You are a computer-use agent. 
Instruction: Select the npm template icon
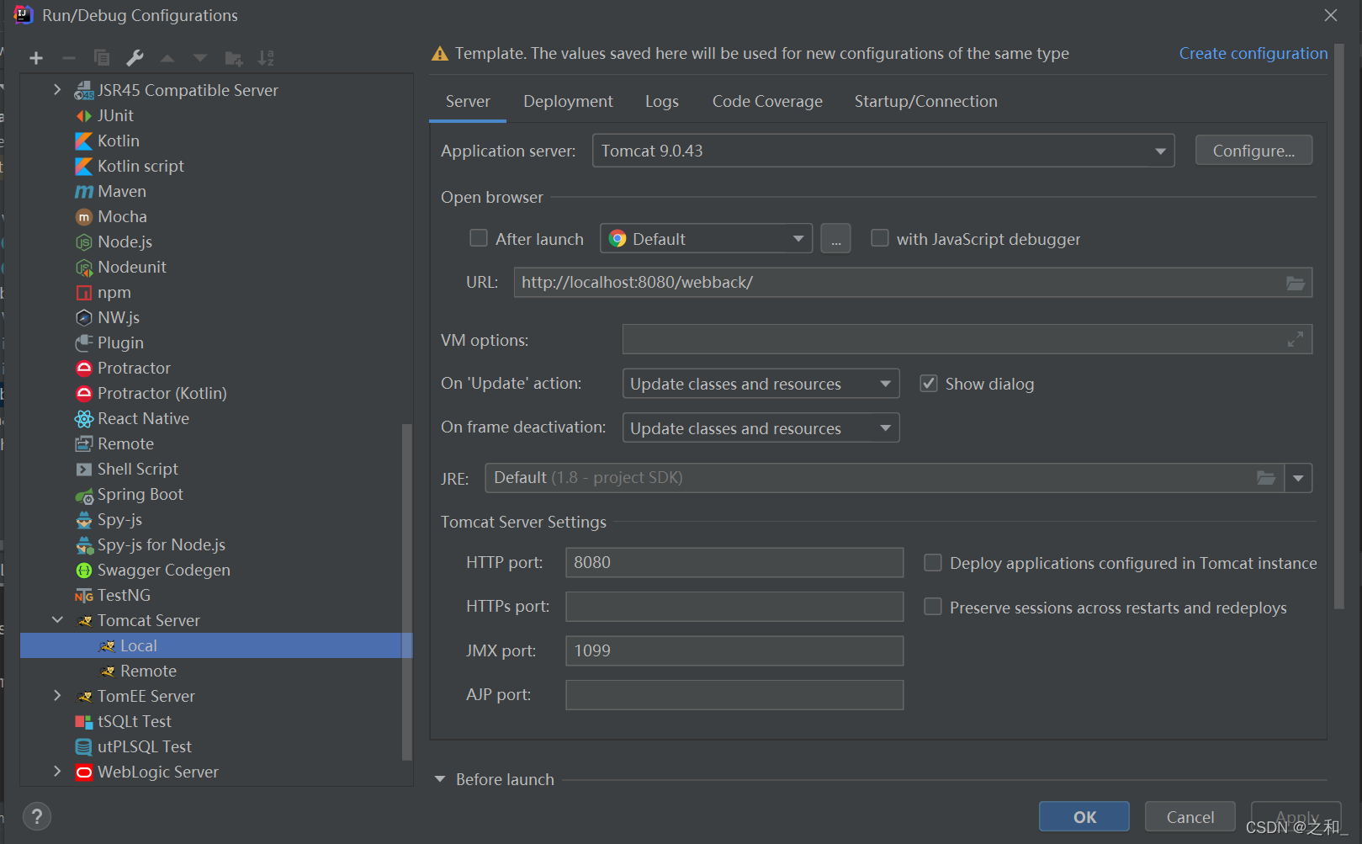point(84,292)
